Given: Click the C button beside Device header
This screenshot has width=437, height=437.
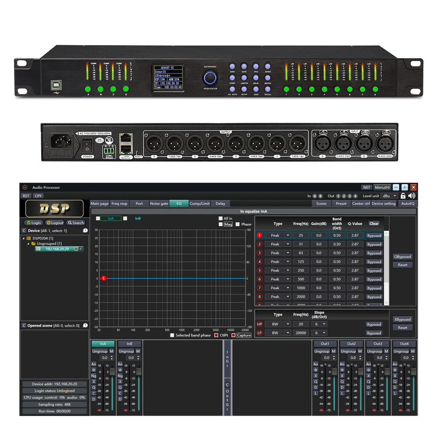Looking at the screenshot, I should click(24, 230).
